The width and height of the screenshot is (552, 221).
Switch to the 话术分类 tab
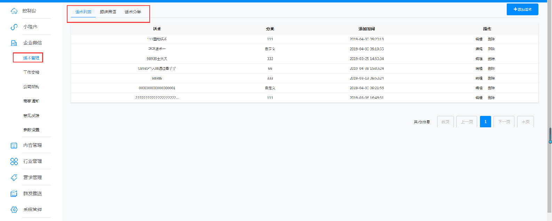[133, 12]
